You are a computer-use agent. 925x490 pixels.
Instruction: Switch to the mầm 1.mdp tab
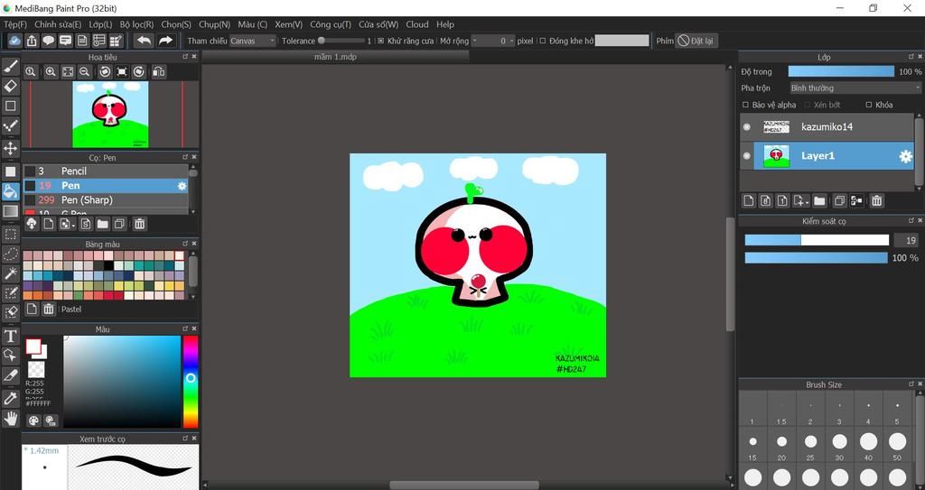[335, 57]
